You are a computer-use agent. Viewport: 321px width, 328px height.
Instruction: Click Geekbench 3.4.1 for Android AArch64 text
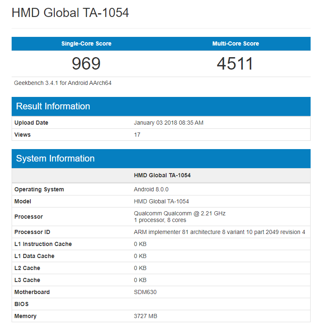(63, 83)
